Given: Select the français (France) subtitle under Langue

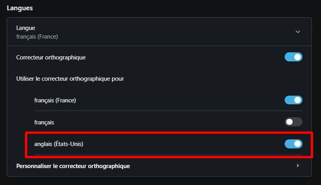Looking at the screenshot, I should [37, 37].
